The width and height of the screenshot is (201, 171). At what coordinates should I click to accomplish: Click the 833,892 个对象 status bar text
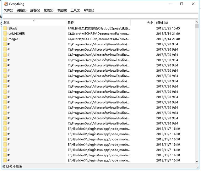coord(12,167)
